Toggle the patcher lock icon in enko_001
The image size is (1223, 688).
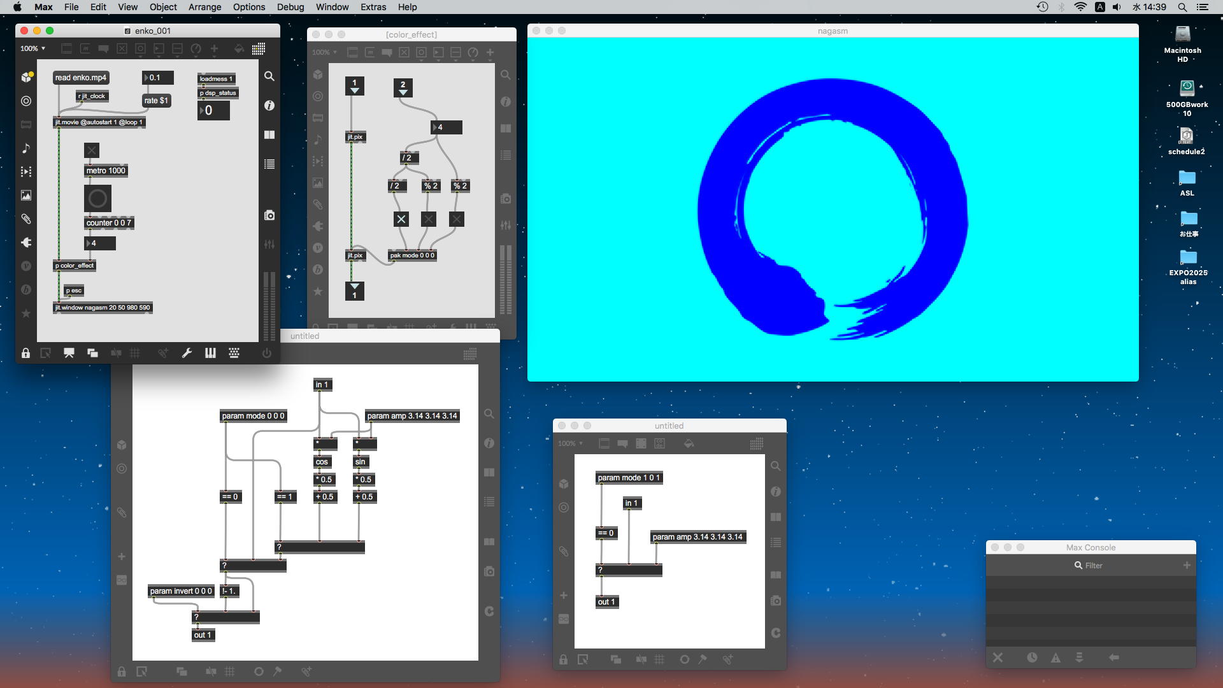(x=25, y=353)
